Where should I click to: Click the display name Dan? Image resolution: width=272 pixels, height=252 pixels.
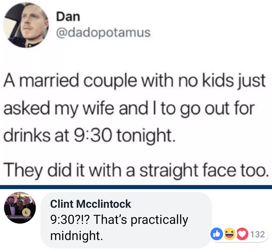(68, 17)
